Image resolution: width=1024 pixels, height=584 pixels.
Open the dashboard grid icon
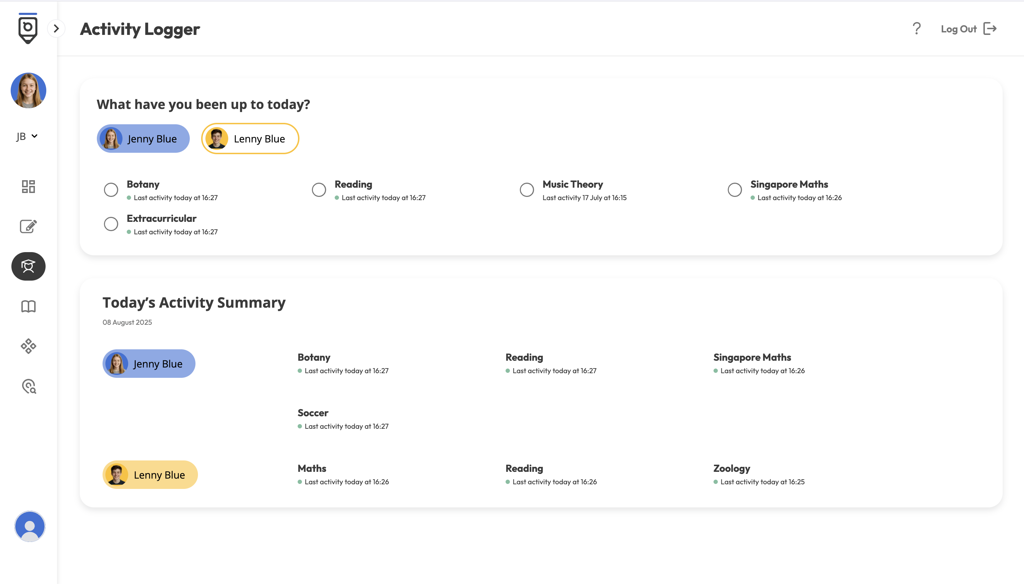(28, 187)
